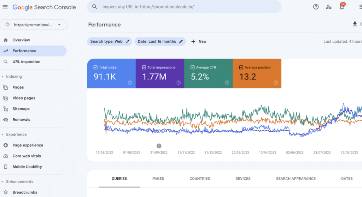Click the Export download icon
This screenshot has height=197, width=362.
pos(355,24)
